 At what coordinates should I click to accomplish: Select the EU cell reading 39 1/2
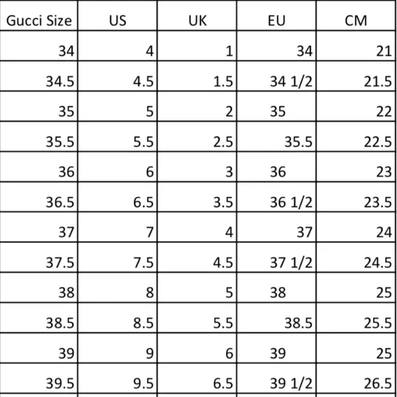(x=277, y=379)
